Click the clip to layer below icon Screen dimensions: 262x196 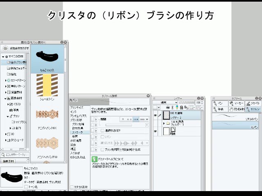(168, 108)
